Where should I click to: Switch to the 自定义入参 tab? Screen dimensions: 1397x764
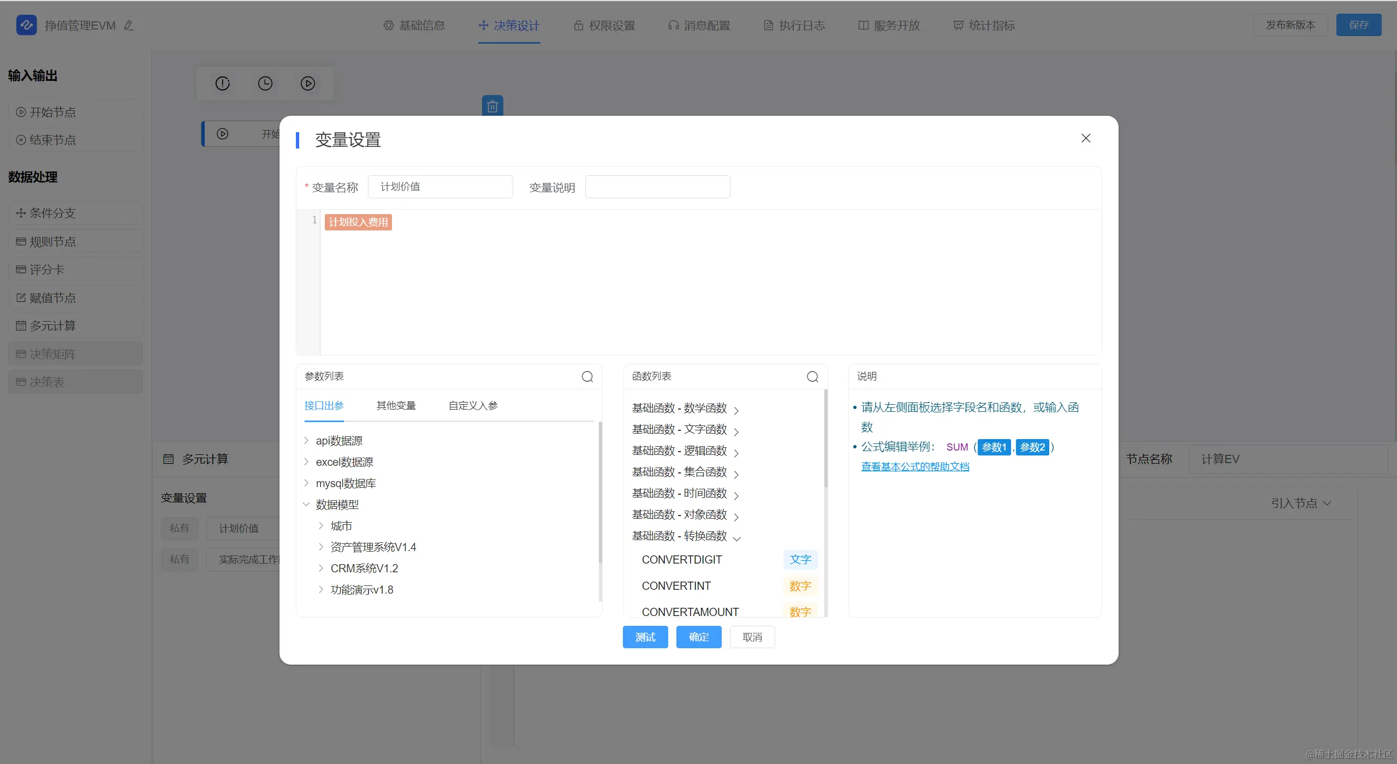tap(473, 406)
